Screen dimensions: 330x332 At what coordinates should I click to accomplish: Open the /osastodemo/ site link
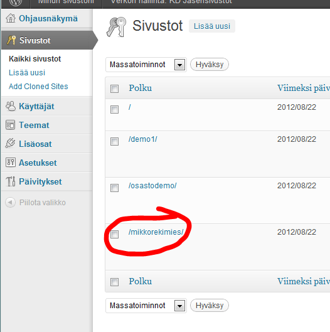[152, 186]
